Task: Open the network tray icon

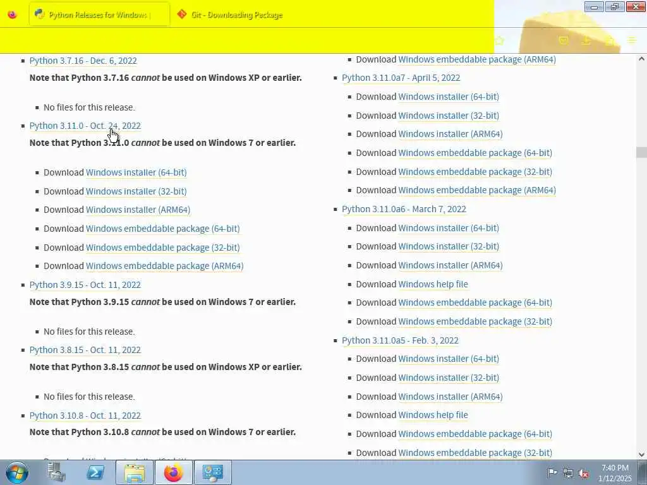Action: tap(568, 473)
